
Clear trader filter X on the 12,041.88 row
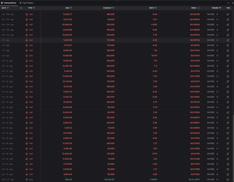pyautogui.click(x=217, y=30)
